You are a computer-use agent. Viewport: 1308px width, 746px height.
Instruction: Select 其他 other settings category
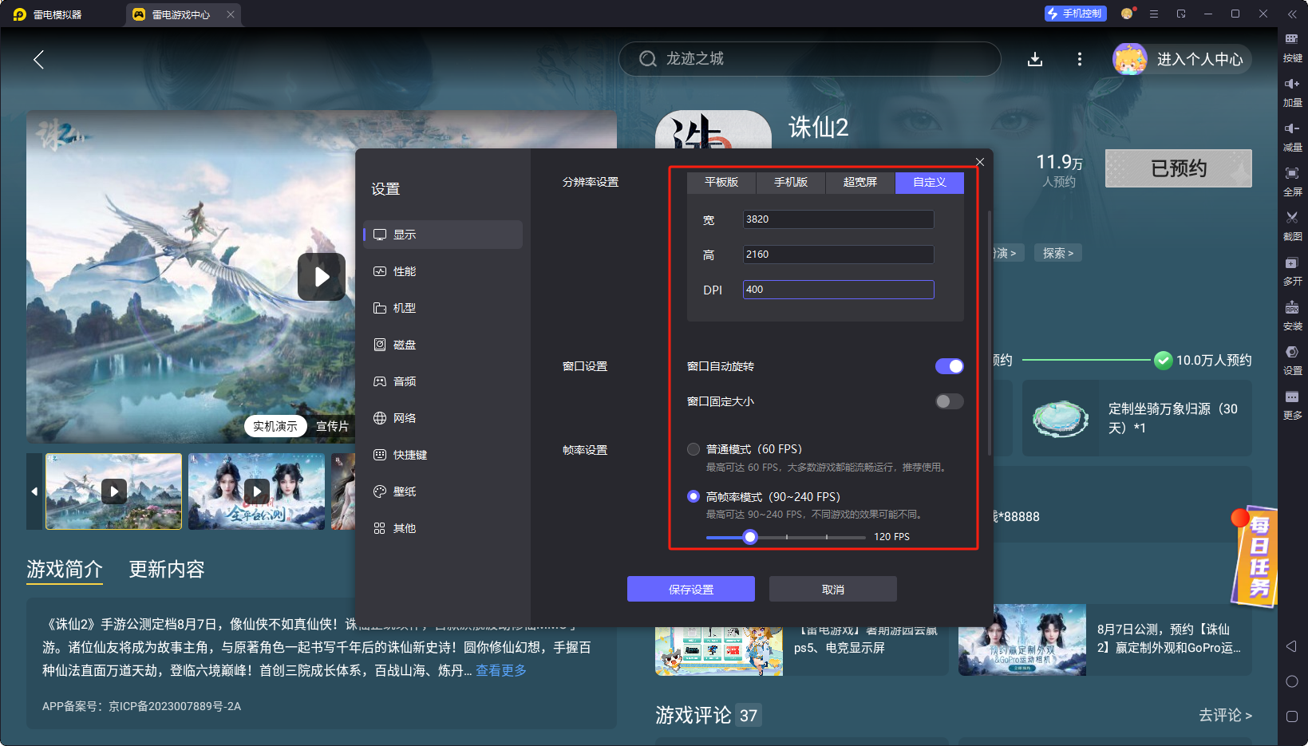coord(443,528)
